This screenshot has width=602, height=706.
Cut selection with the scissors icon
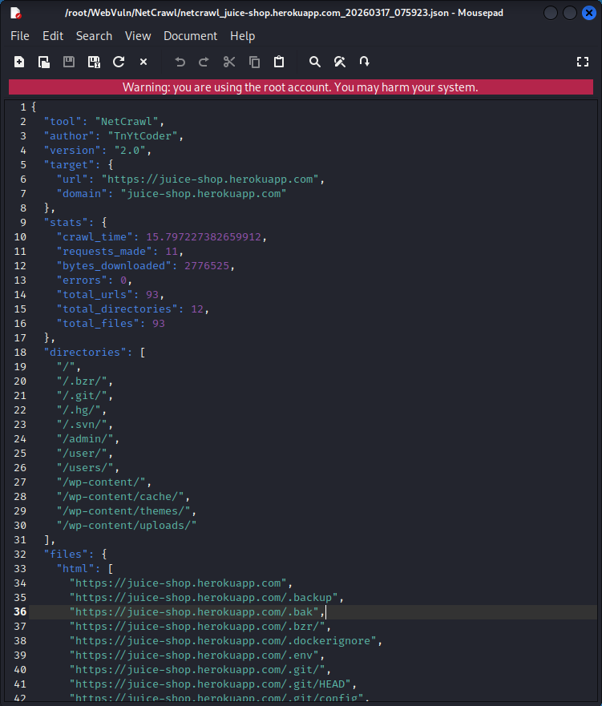229,62
